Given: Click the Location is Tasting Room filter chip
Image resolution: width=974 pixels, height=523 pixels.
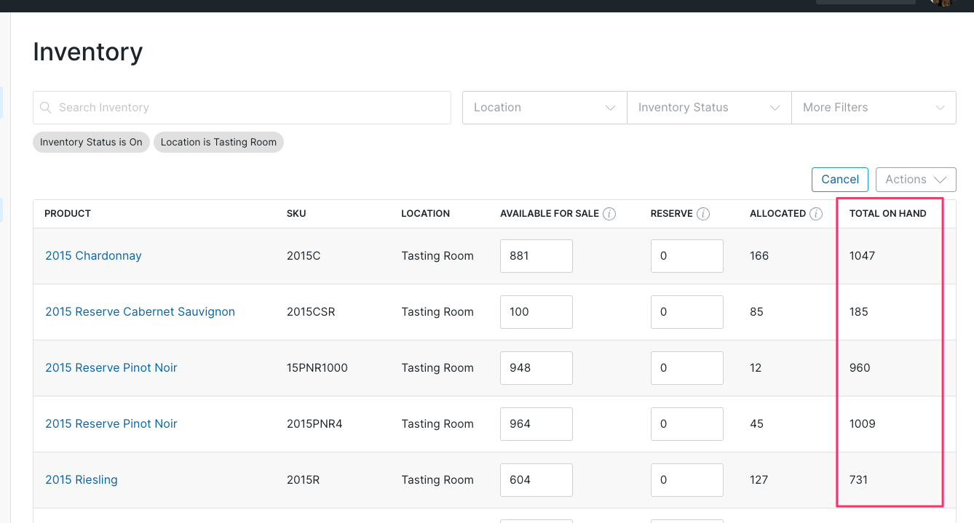Looking at the screenshot, I should (218, 142).
